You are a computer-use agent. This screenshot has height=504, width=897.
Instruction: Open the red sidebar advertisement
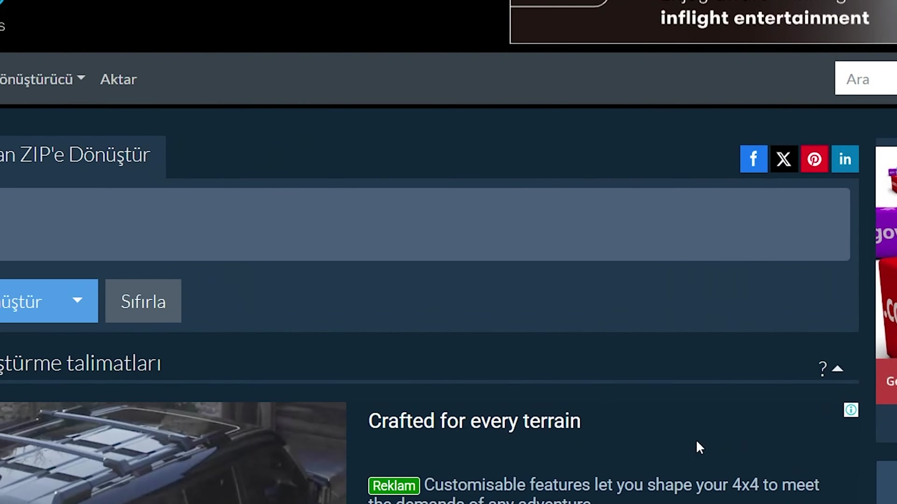pos(886,275)
